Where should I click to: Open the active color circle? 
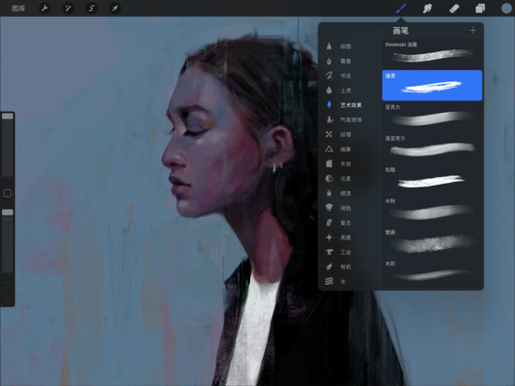507,8
